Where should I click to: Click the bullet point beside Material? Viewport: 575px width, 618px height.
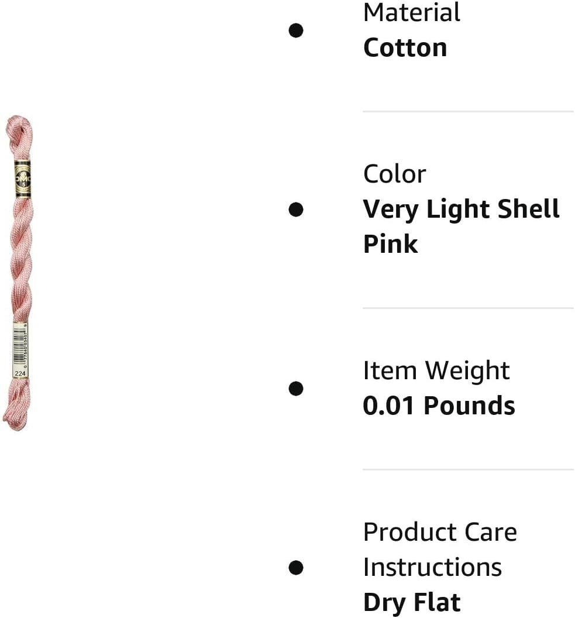pos(296,30)
